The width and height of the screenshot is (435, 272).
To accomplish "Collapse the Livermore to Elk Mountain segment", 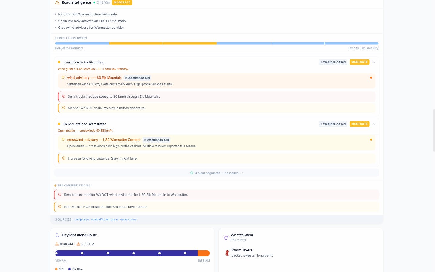I will coord(374,62).
